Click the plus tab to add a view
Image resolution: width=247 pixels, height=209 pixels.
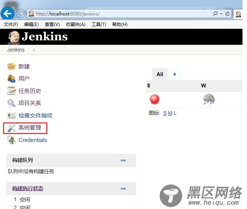pos(175,74)
